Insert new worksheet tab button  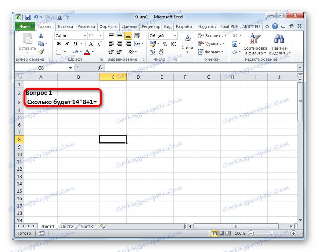pyautogui.click(x=103, y=226)
